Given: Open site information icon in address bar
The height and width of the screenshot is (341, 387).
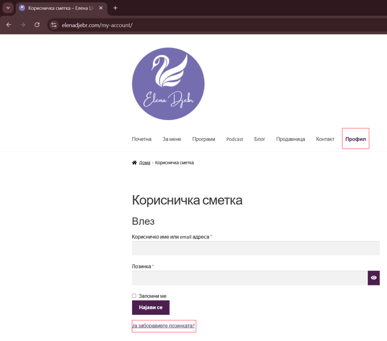Looking at the screenshot, I should pos(54,25).
